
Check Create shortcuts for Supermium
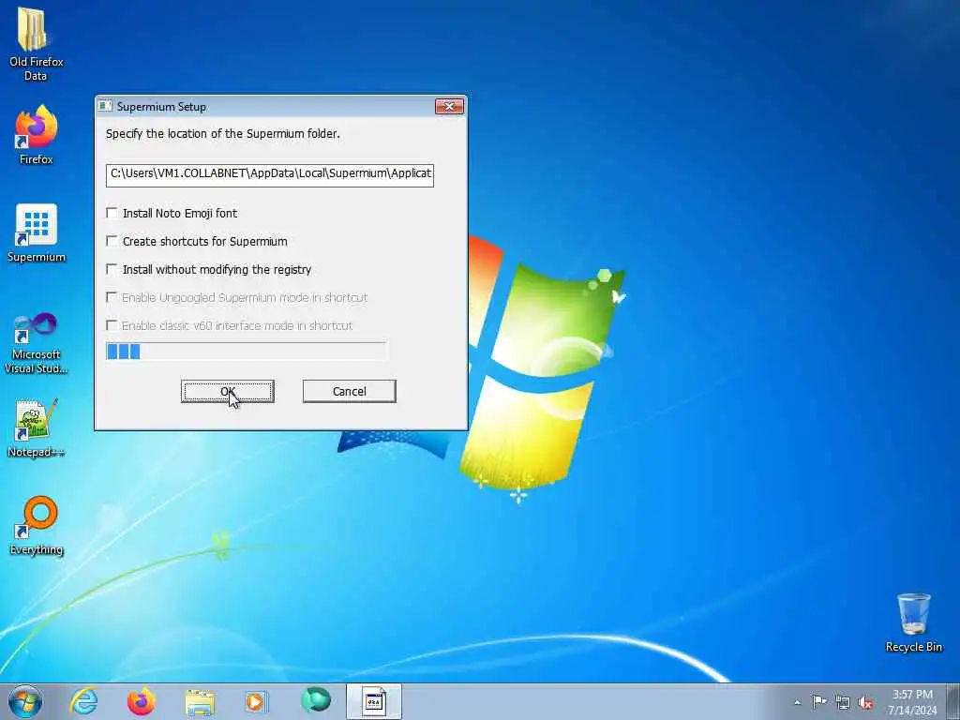[112, 241]
